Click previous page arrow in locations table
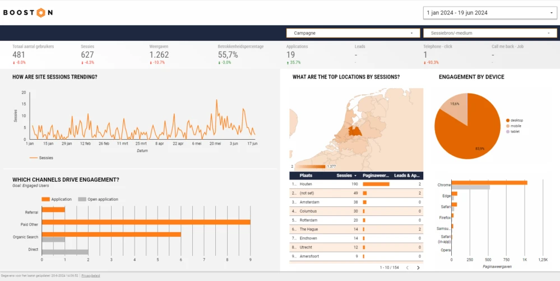Screen dimensions: 560x281 coord(407,268)
